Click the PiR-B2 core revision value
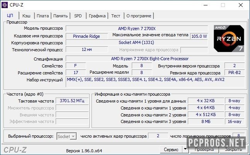 click(235, 72)
